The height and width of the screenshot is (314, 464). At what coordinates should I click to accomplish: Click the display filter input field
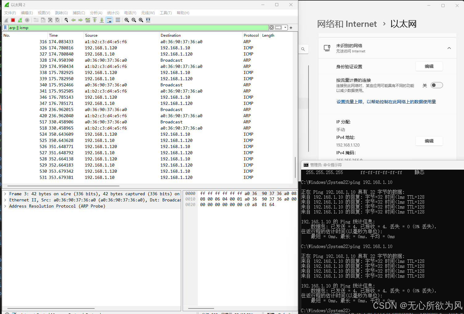point(138,28)
